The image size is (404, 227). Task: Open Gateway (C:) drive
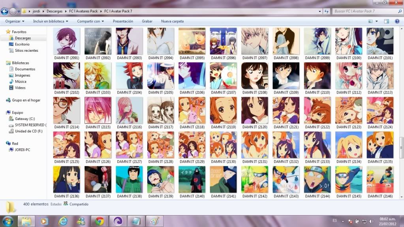point(25,118)
